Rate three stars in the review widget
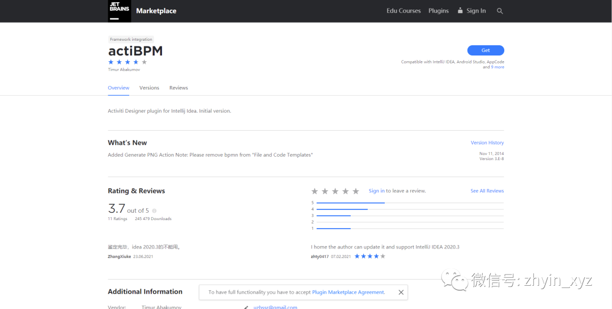Image resolution: width=612 pixels, height=309 pixels. tap(335, 191)
